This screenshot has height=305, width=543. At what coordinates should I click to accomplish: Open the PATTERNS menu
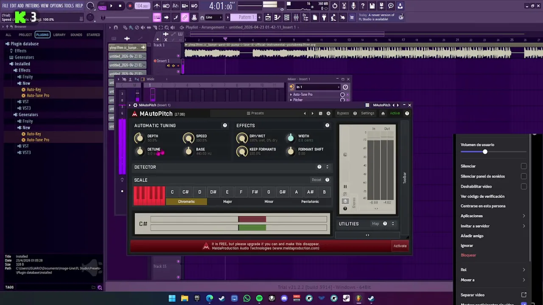(x=32, y=6)
